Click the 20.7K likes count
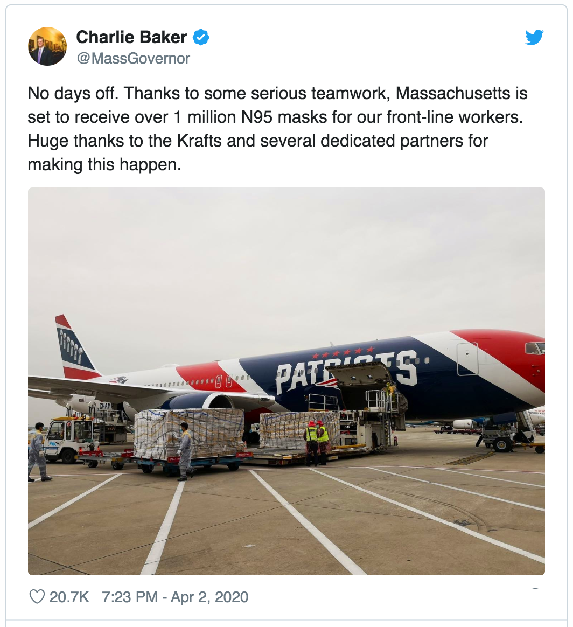This screenshot has width=573, height=627. coord(69,597)
